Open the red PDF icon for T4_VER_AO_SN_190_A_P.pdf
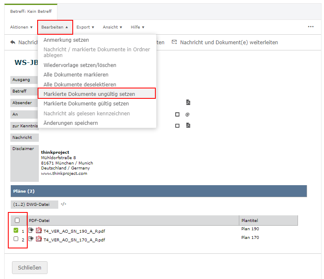 (x=39, y=231)
